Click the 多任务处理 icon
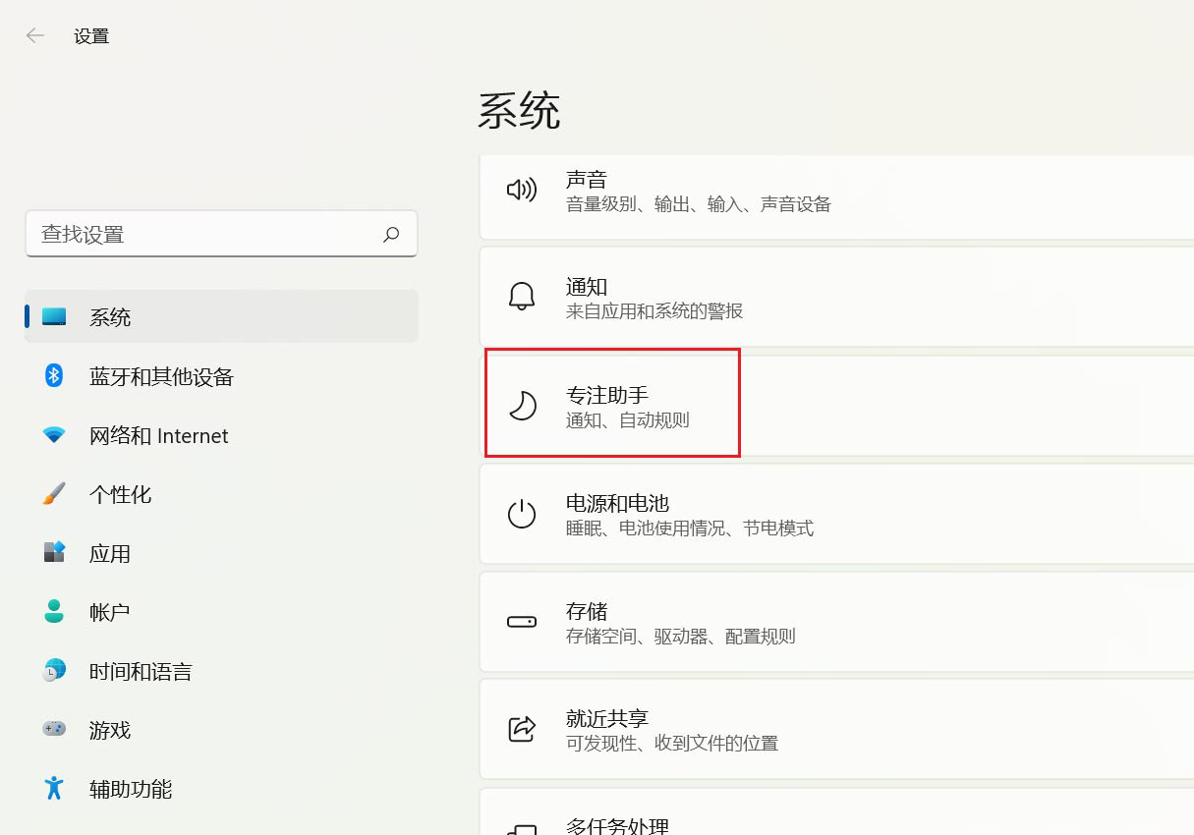The height and width of the screenshot is (835, 1194). coord(522,828)
